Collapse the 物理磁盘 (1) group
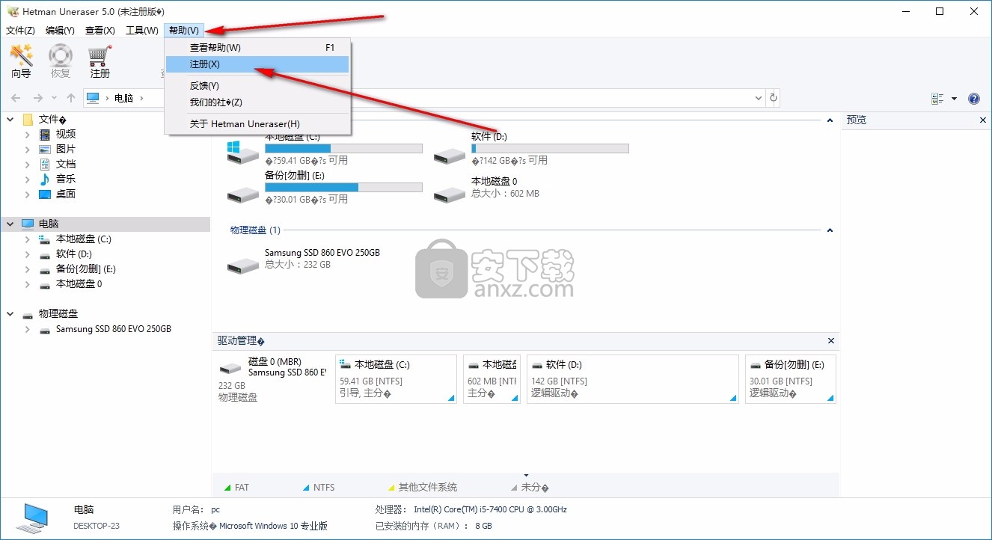Screen dimensions: 992x540 [830, 230]
